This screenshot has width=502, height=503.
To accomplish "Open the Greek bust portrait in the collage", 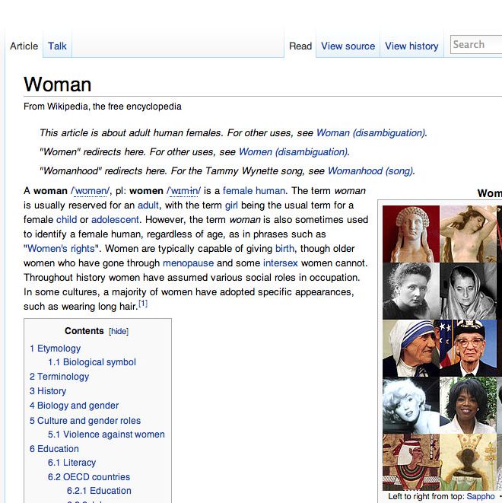I will pyautogui.click(x=411, y=234).
